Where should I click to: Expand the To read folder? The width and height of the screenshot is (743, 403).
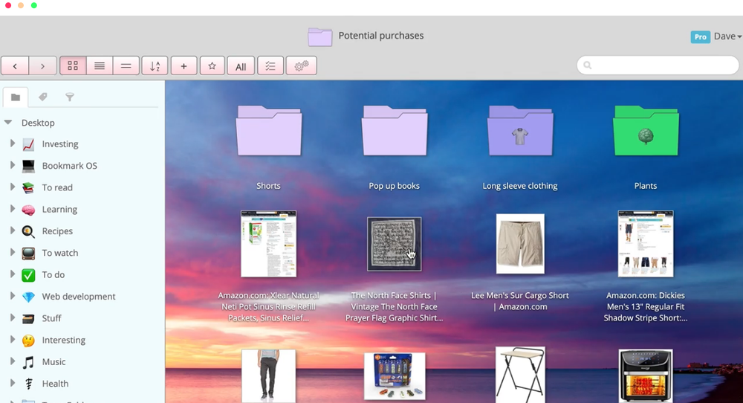13,187
